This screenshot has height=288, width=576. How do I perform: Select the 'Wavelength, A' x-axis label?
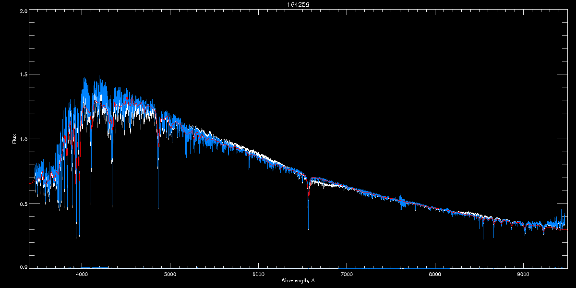(x=298, y=280)
